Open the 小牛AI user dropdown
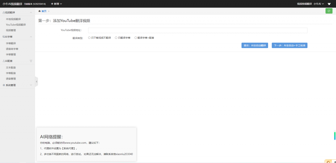 tap(319, 4)
